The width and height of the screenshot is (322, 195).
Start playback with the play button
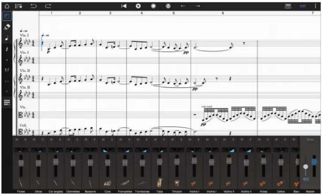coord(138,6)
